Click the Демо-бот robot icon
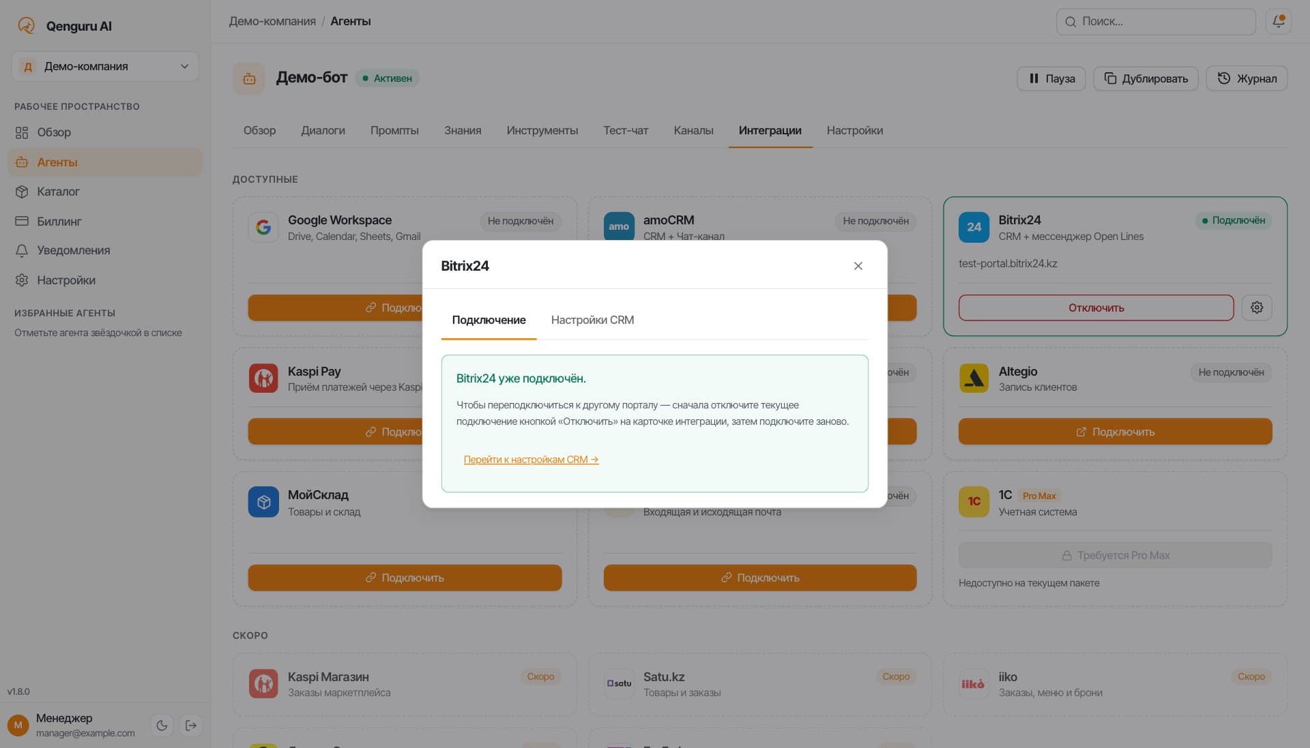Image resolution: width=1310 pixels, height=748 pixels. click(249, 78)
